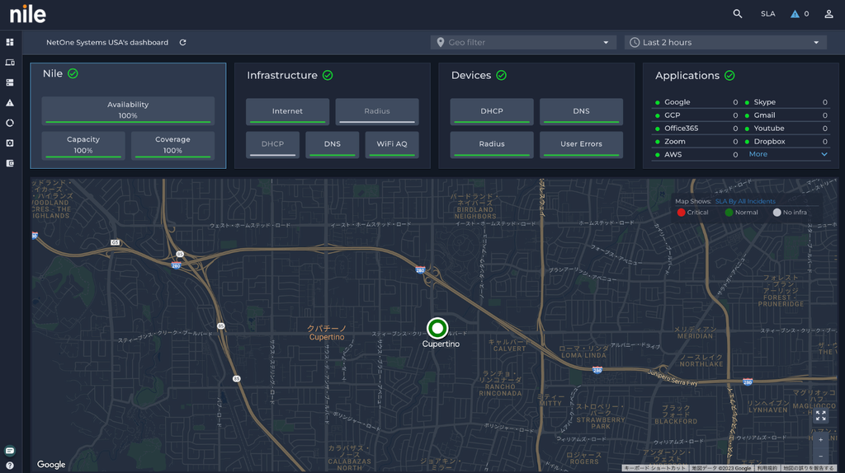Screen dimensions: 845x473
Task: Open the Last 2 hours time dropdown
Action: point(725,43)
